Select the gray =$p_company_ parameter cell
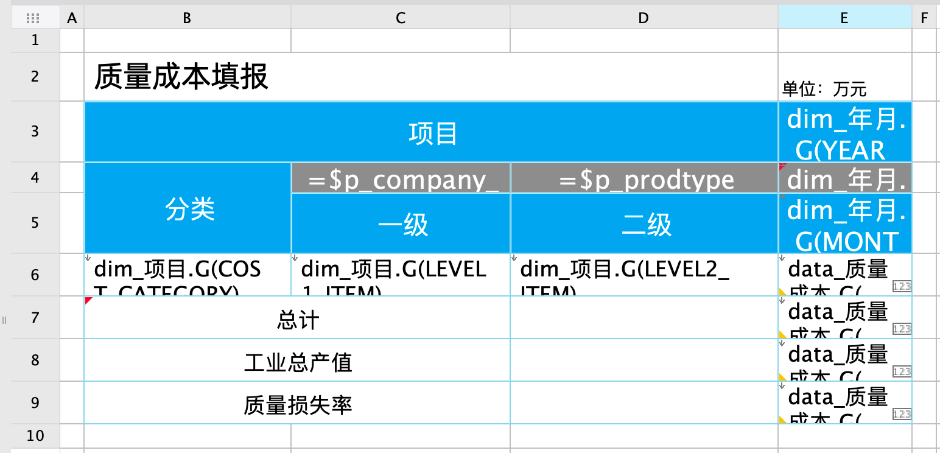 point(400,178)
